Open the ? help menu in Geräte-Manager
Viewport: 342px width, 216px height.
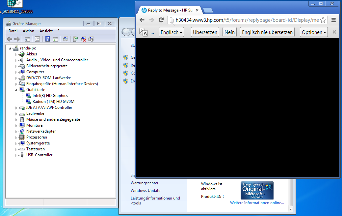tap(59, 31)
